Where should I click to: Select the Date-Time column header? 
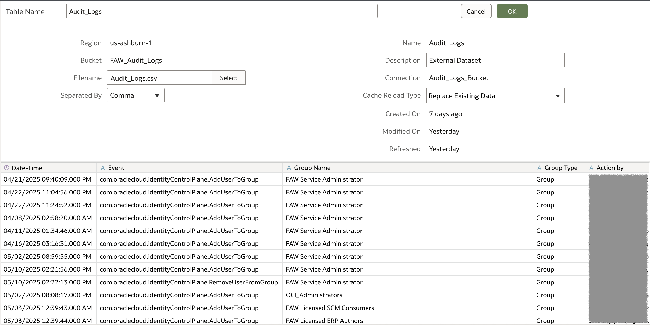pyautogui.click(x=27, y=168)
